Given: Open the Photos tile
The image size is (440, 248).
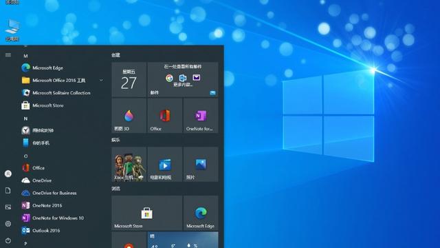Looking at the screenshot, I should 201,164.
